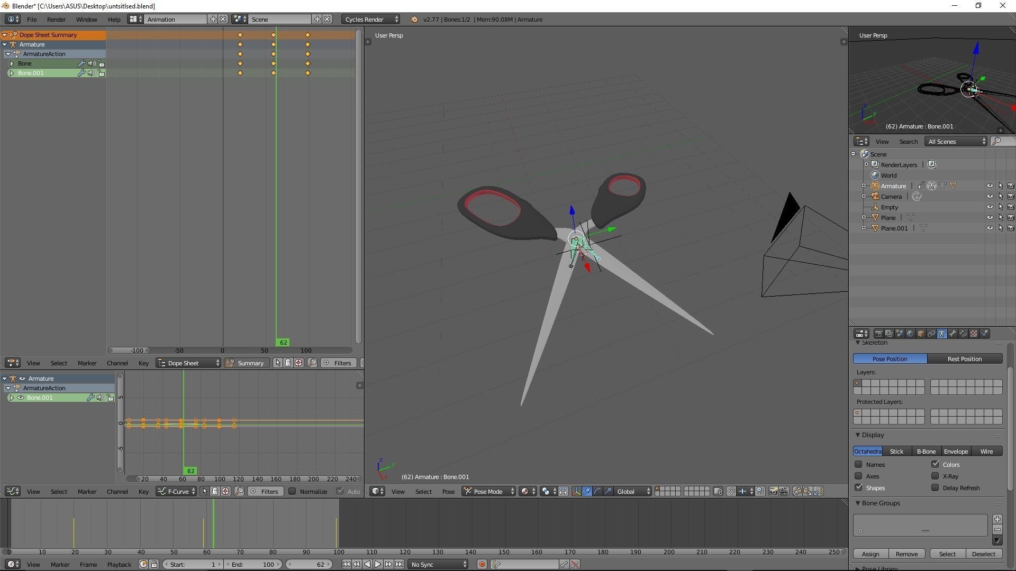1016x571 pixels.
Task: Expand the Bone channel in Dope Sheet
Action: [12, 63]
